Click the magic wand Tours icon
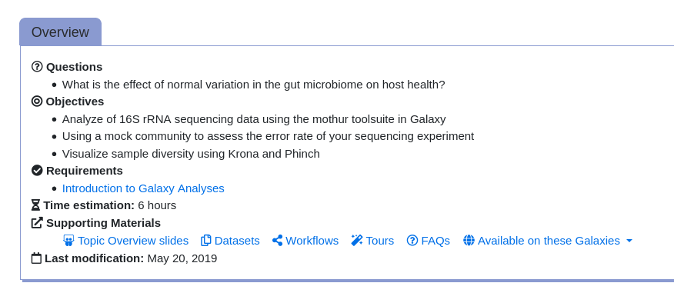 click(357, 240)
